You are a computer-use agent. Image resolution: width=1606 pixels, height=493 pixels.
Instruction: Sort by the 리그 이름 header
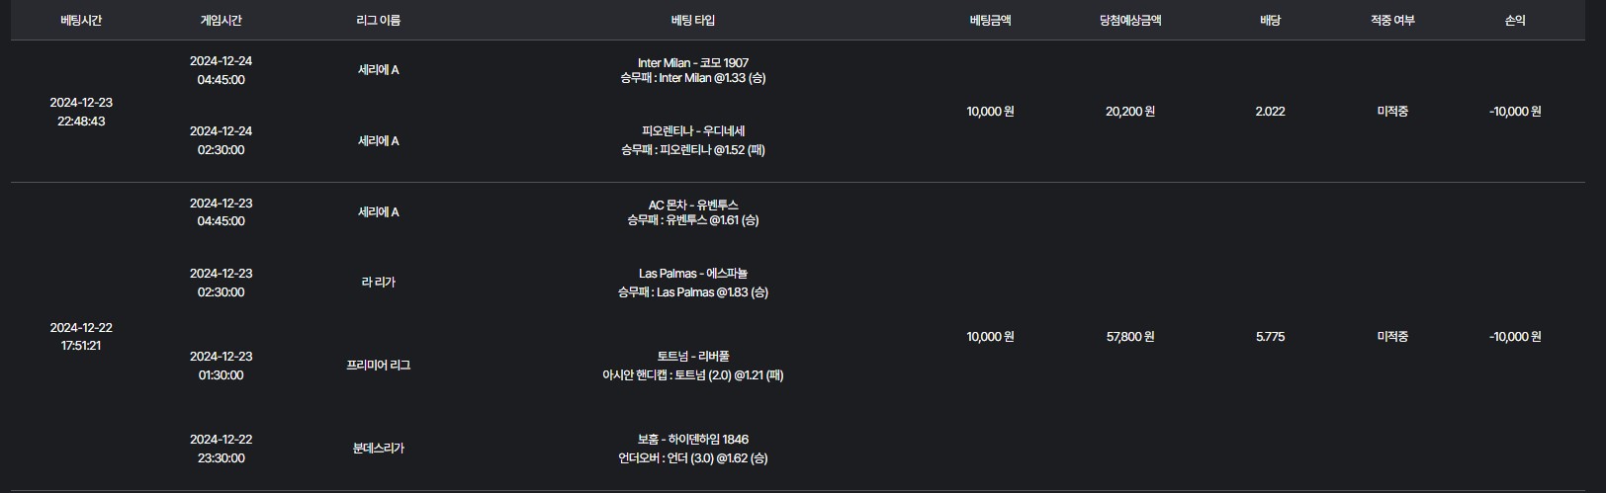click(x=378, y=20)
